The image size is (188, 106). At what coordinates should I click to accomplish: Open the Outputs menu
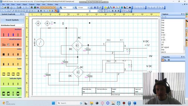(x=32, y=4)
